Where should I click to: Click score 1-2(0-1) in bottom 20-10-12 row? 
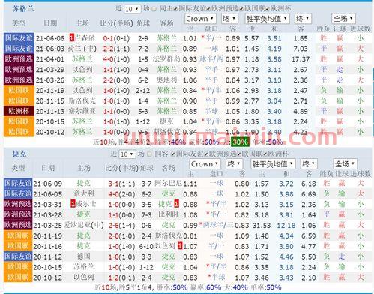click(121, 277)
